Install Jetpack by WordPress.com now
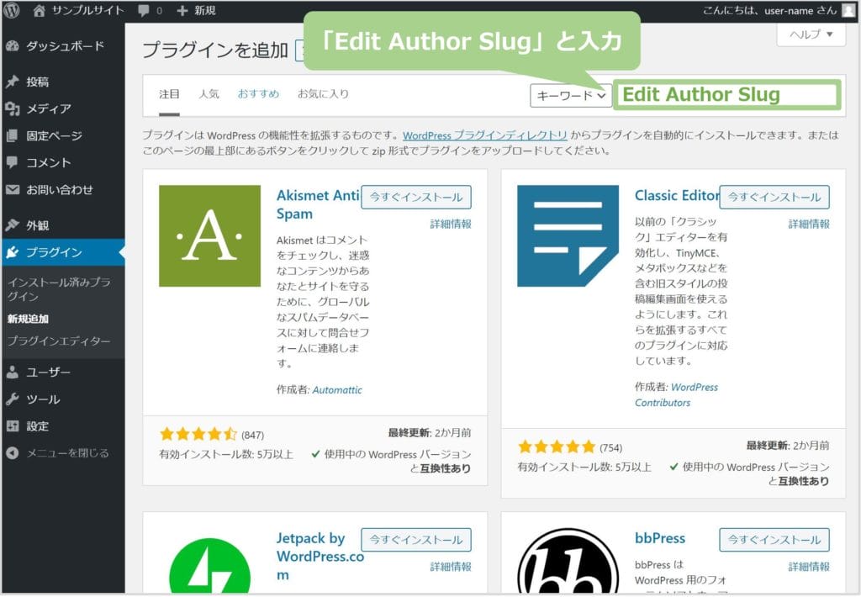The width and height of the screenshot is (861, 597). (416, 540)
